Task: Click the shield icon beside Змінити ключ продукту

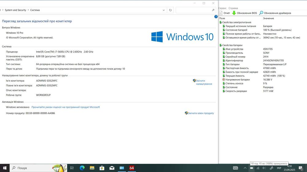Action: click(x=186, y=113)
